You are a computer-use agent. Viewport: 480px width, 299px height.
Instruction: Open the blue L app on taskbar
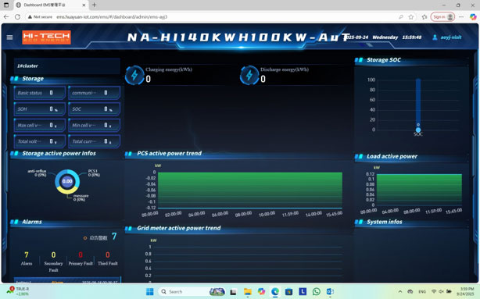pyautogui.click(x=303, y=291)
